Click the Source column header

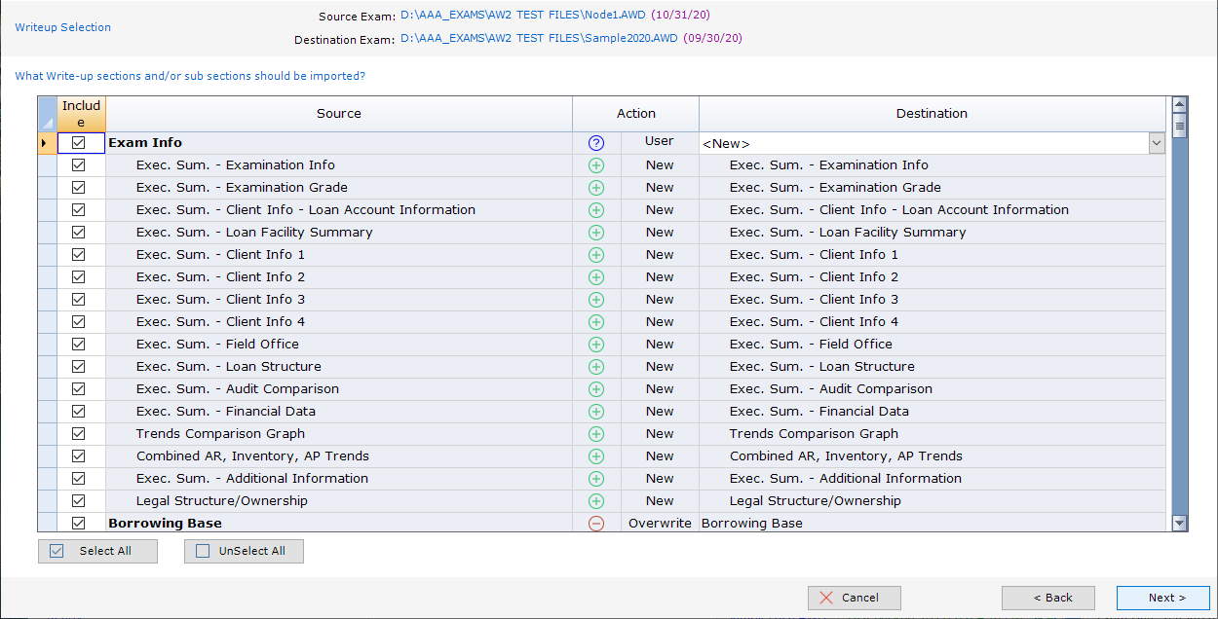click(x=339, y=114)
